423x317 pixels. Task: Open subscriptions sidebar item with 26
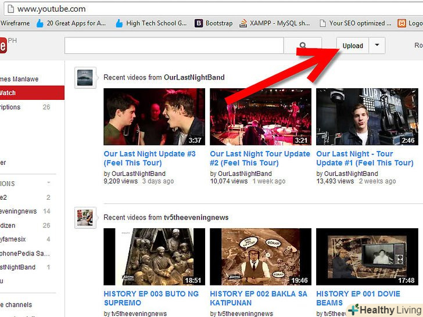26,107
